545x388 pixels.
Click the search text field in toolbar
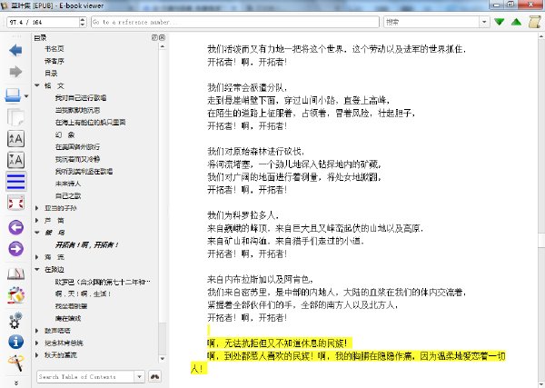(431, 22)
